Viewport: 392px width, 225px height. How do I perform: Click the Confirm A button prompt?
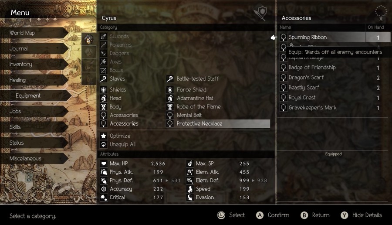[x=273, y=215]
